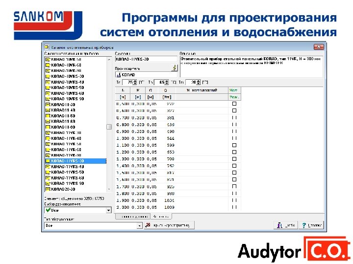Tick the checkbox in the 1,700 length row

pos(234,186)
